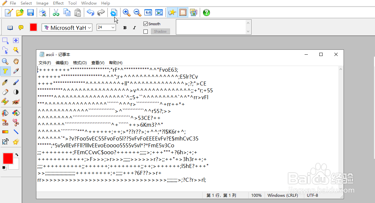
Task: Select the heart scissors cutout tool
Action: [x=16, y=122]
